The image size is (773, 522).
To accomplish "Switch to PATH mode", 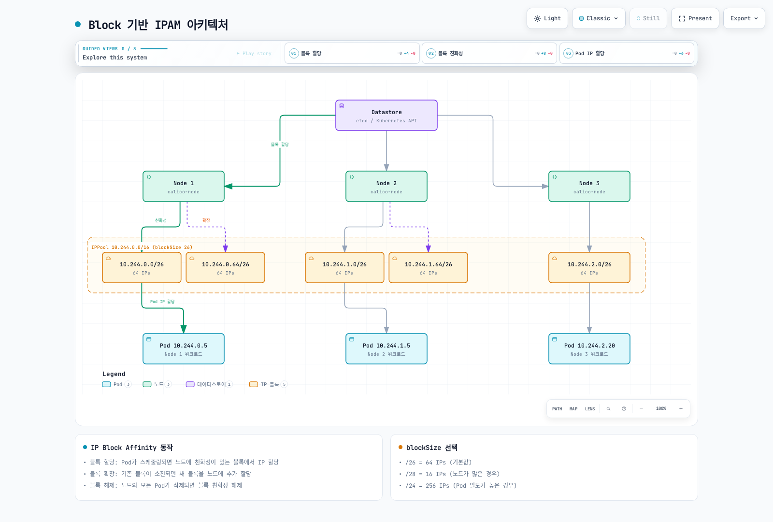I will click(x=557, y=409).
